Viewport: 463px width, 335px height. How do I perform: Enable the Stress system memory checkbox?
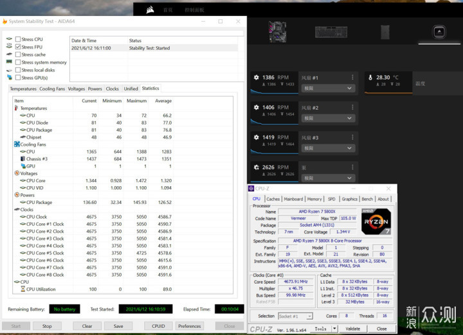coord(18,62)
